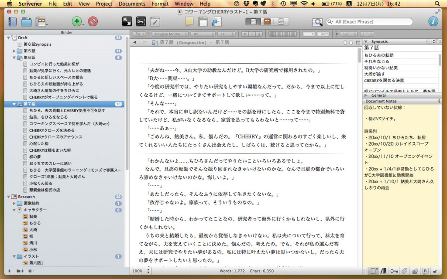This screenshot has width=447, height=279.
Task: Toggle the inspector lock icon
Action: [435, 271]
